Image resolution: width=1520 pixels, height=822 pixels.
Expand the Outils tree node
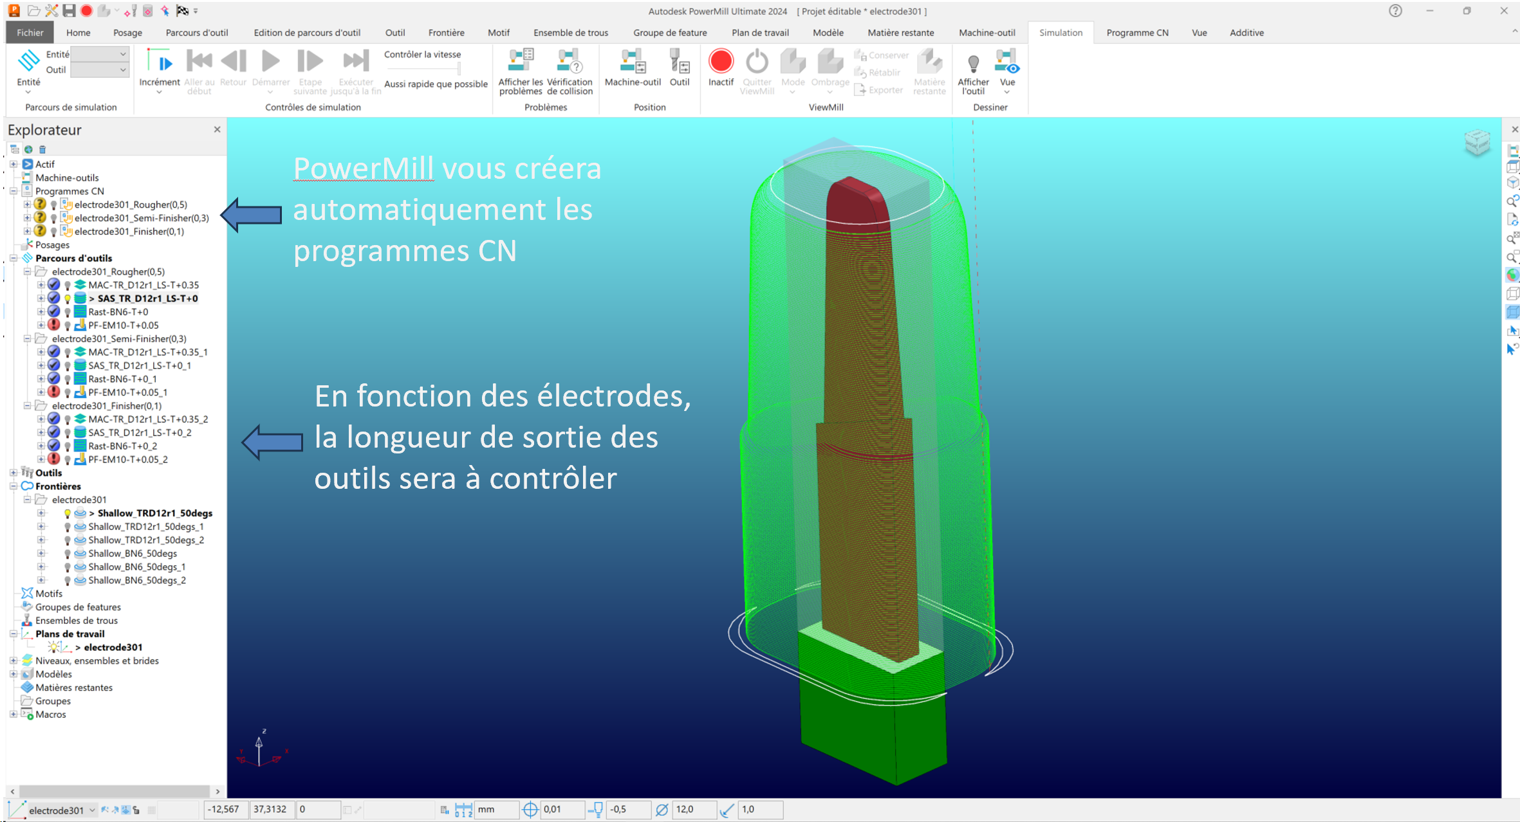pyautogui.click(x=14, y=473)
